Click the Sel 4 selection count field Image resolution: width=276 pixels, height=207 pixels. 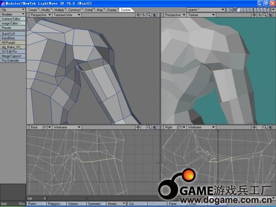pos(36,198)
